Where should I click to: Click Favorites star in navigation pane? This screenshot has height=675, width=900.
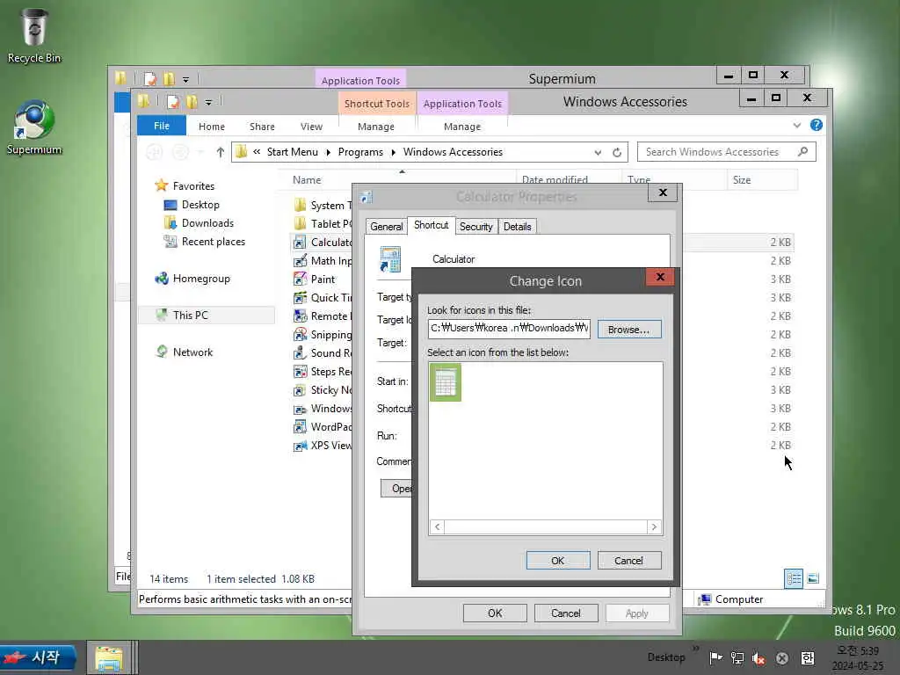click(162, 185)
